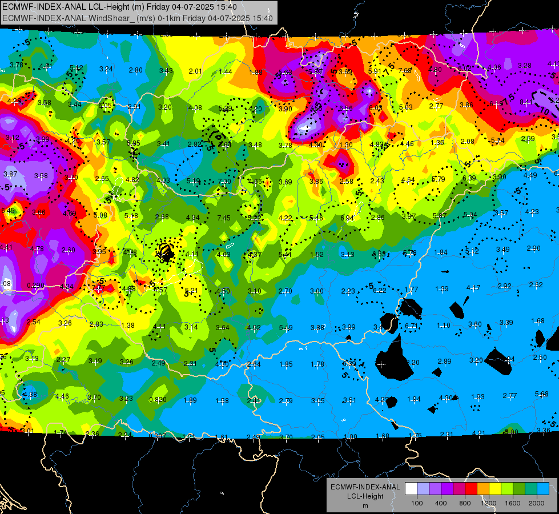
Task: Click the wind shear value 2.27
Action: 63,360
